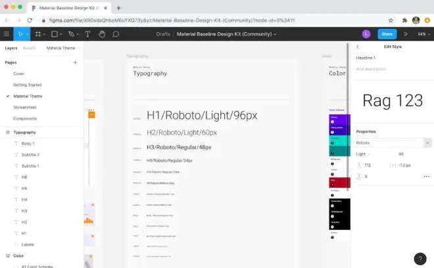Select the Subtitle 2 text layer

30,155
